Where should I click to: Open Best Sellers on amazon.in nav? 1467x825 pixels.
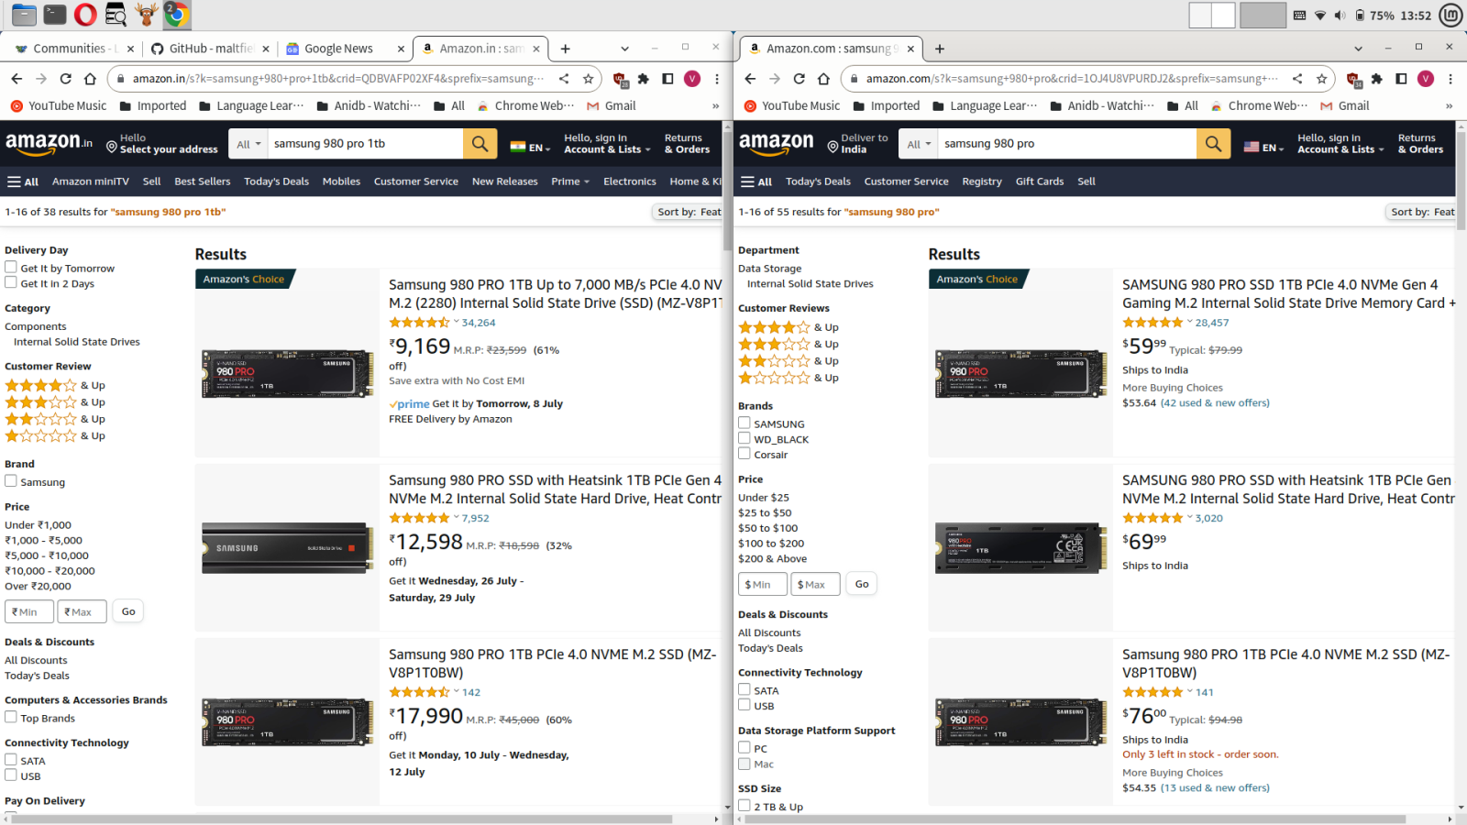click(x=203, y=181)
